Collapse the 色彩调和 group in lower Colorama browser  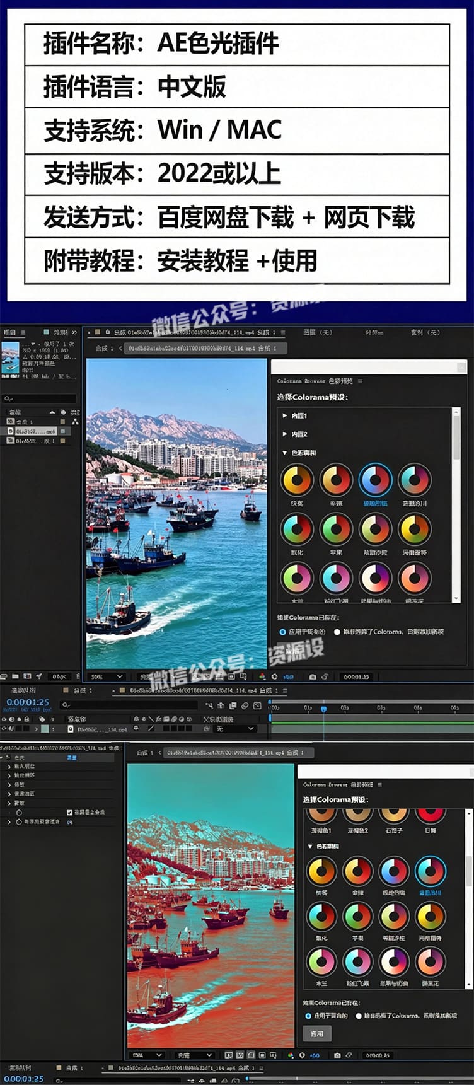(x=310, y=846)
